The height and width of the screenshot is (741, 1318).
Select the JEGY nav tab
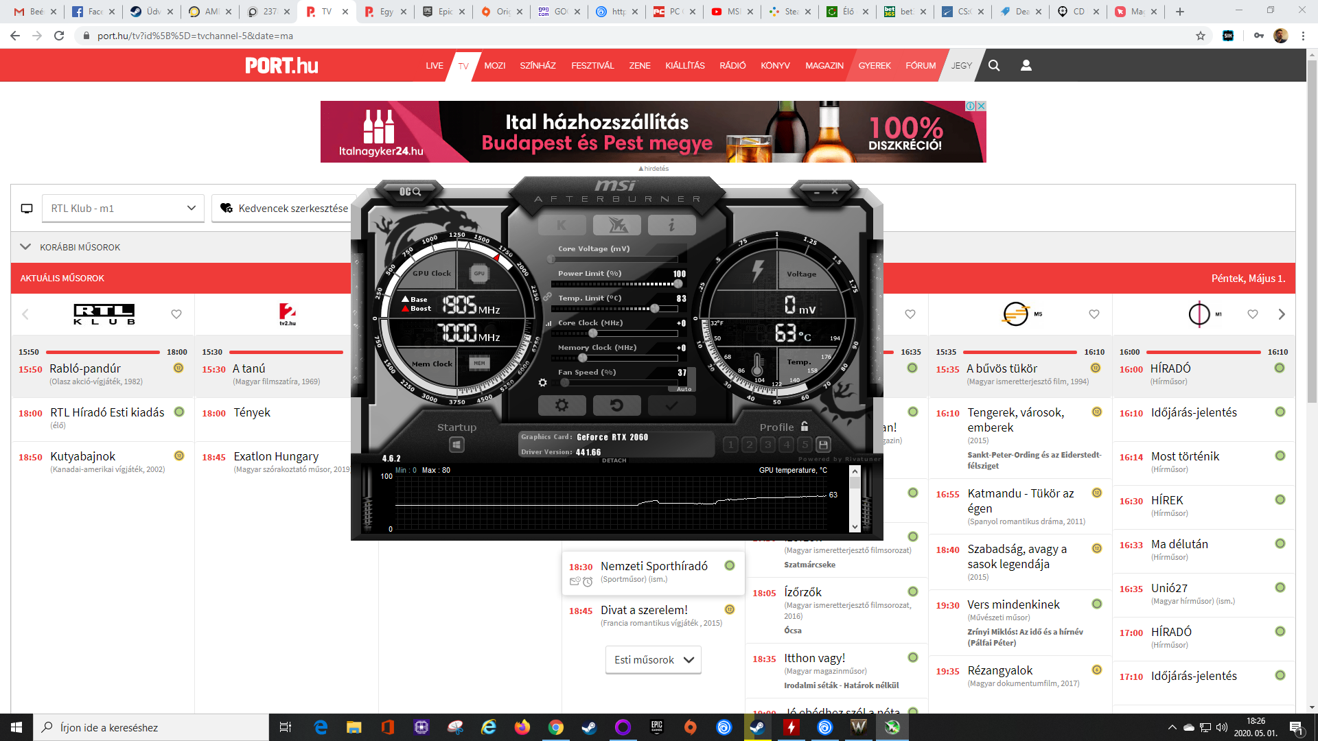tap(961, 66)
